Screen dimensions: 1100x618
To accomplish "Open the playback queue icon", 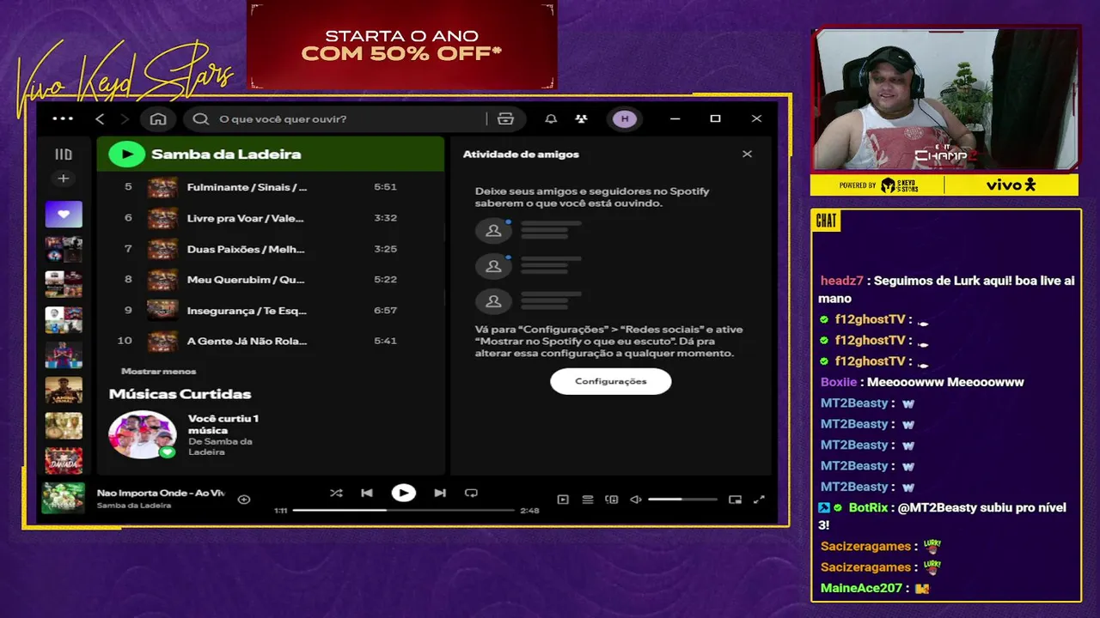I will (x=588, y=499).
